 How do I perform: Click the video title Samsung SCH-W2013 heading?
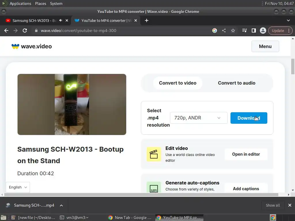[70, 155]
